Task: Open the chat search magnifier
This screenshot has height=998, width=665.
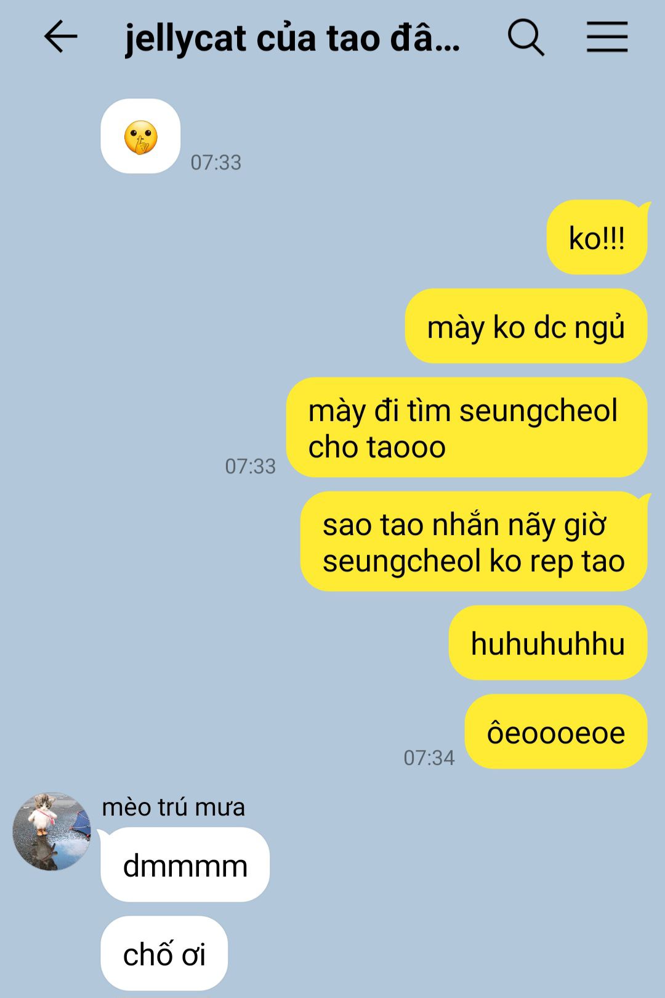Action: [525, 38]
